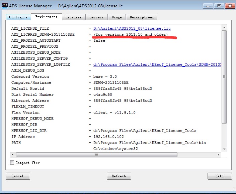Select the IP value 192.168.0.102
Viewport: 236px width, 194px height.
(x=108, y=137)
